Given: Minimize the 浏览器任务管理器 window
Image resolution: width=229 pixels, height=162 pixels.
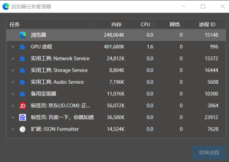Looking at the screenshot, I should [183, 6].
